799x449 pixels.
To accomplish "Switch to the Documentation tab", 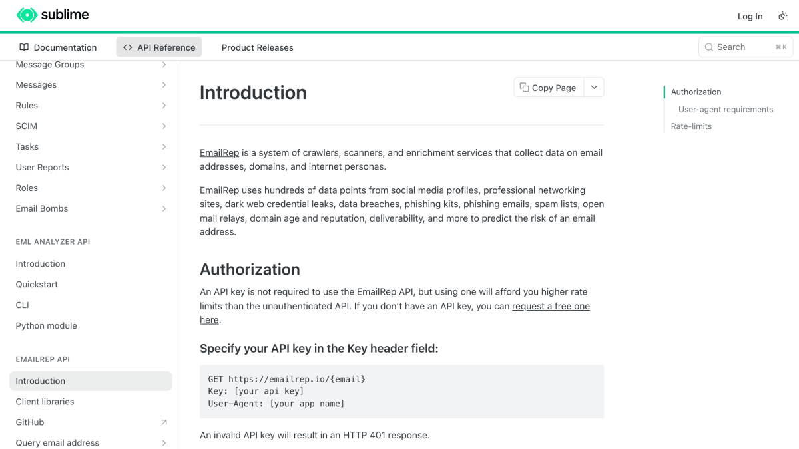I will point(58,47).
